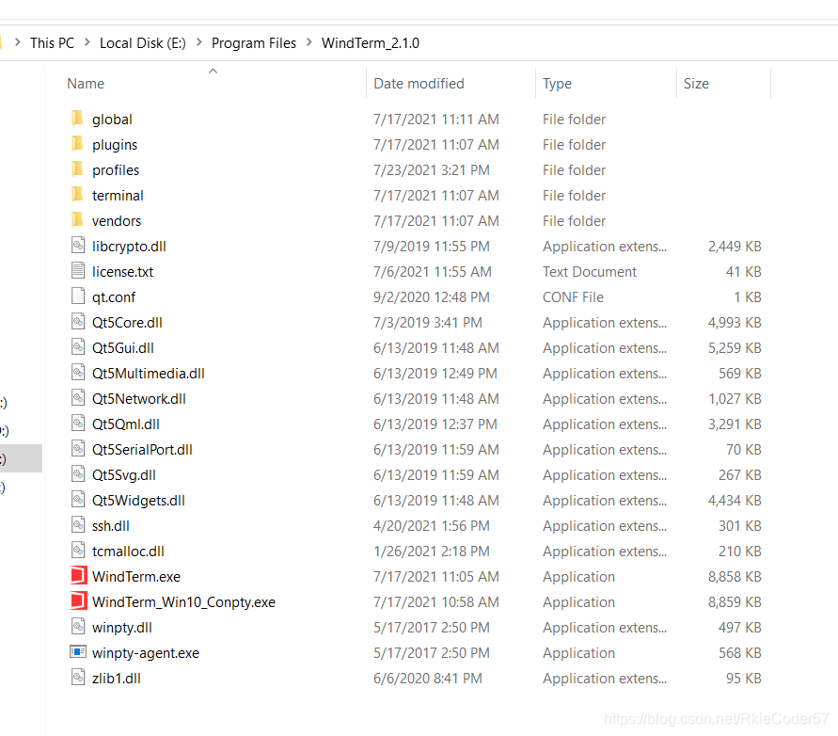Click the qt.conf file icon
The width and height of the screenshot is (838, 736).
(78, 296)
